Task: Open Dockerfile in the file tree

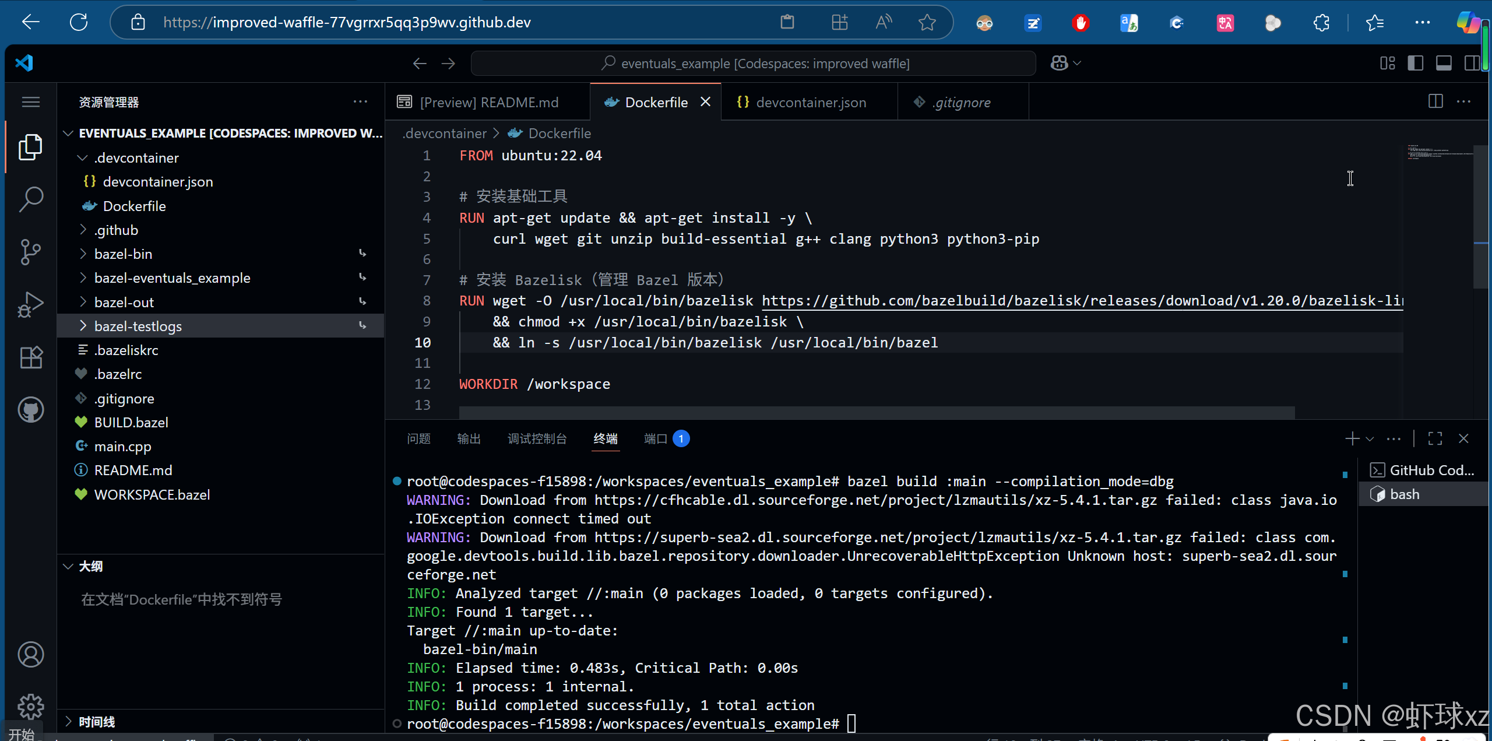Action: pos(220,206)
